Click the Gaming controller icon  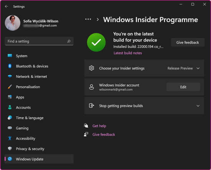[x=10, y=128]
